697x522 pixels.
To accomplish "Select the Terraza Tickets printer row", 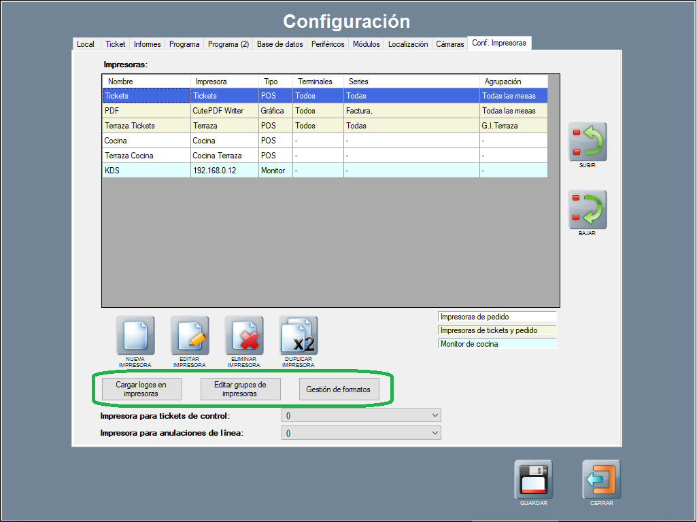I will tap(146, 126).
